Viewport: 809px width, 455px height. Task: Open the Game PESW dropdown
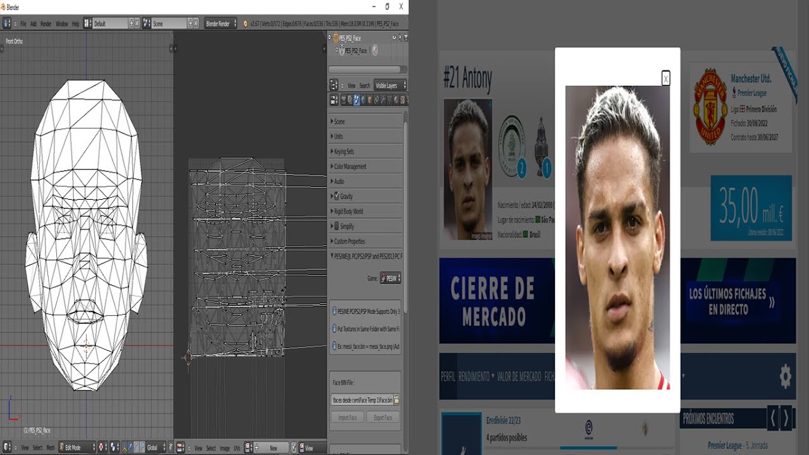[x=391, y=278]
